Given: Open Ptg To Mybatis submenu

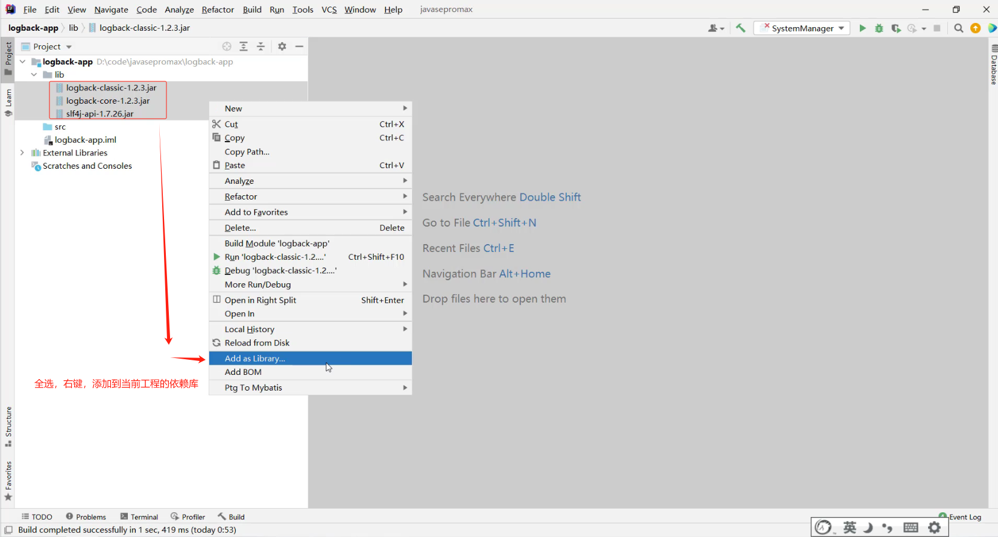Looking at the screenshot, I should 310,388.
